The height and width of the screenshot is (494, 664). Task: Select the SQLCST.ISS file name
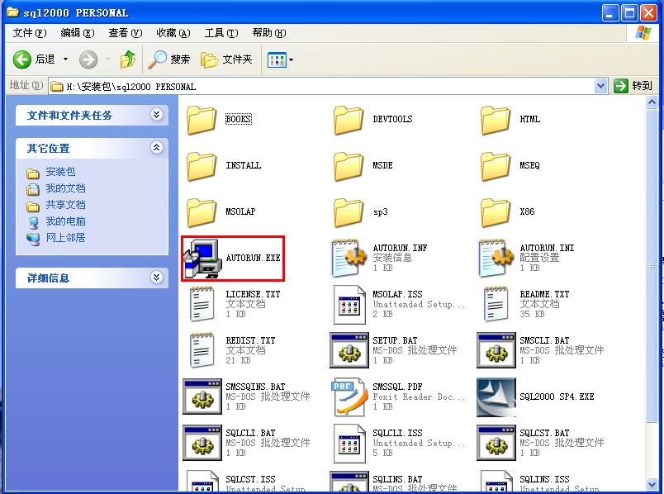click(x=250, y=479)
